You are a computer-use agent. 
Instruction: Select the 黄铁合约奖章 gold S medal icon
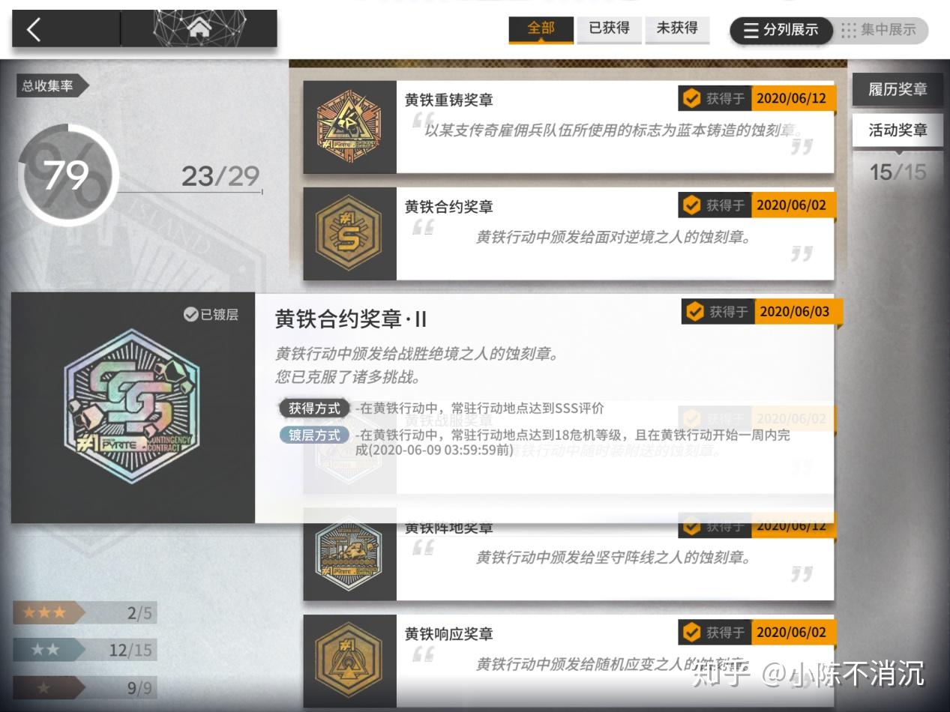click(x=349, y=233)
